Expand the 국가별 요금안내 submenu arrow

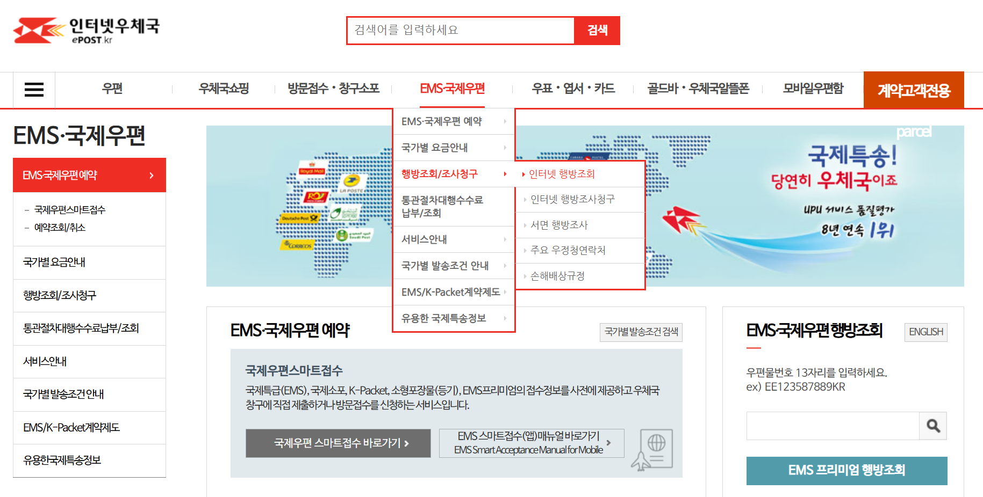(x=505, y=148)
